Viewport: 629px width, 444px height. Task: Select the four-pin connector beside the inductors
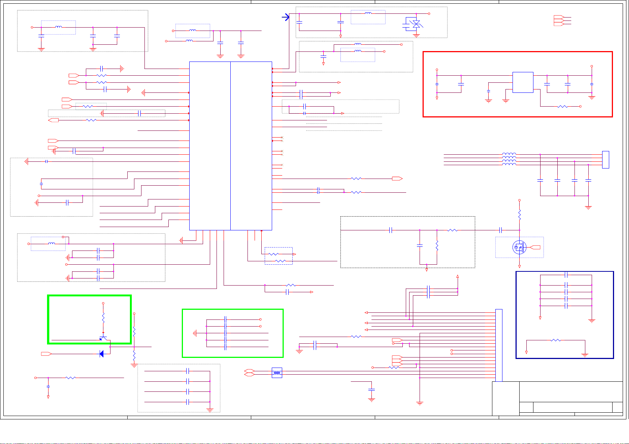coord(605,160)
